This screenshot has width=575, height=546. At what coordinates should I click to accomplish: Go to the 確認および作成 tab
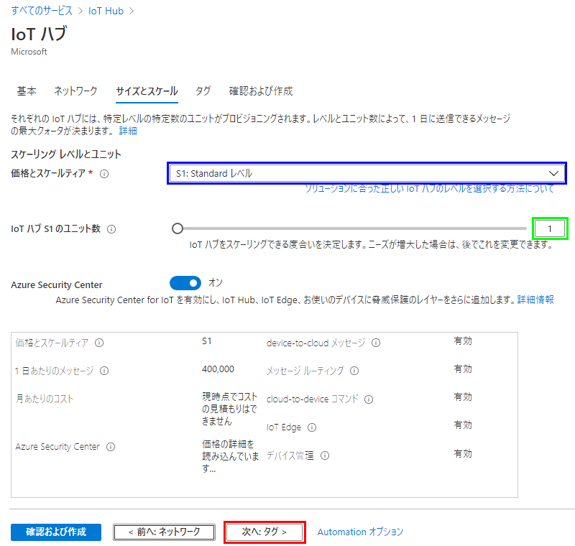point(261,91)
